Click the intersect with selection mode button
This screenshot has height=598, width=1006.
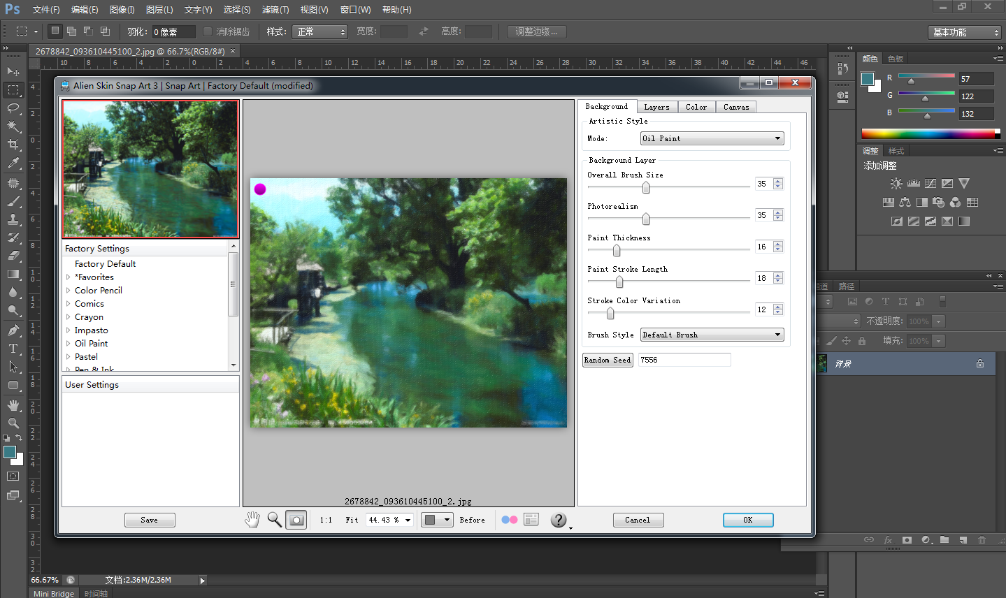point(105,31)
